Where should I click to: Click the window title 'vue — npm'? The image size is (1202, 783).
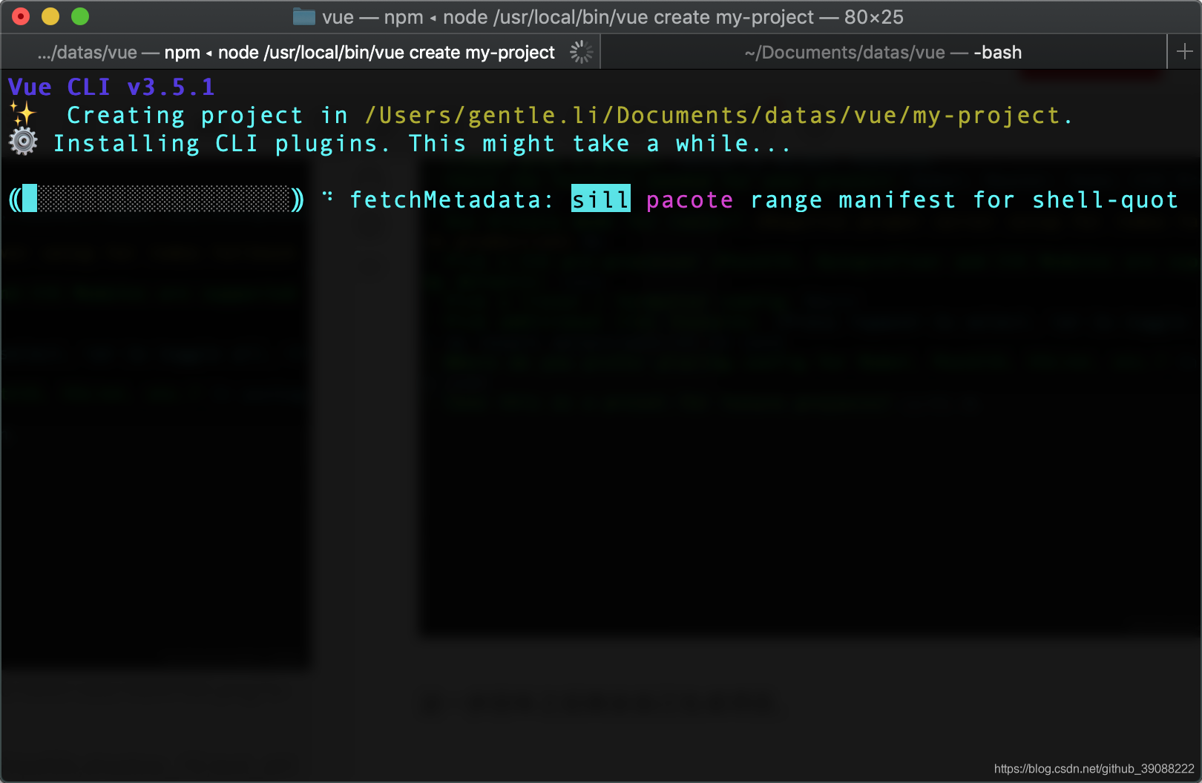pyautogui.click(x=372, y=17)
